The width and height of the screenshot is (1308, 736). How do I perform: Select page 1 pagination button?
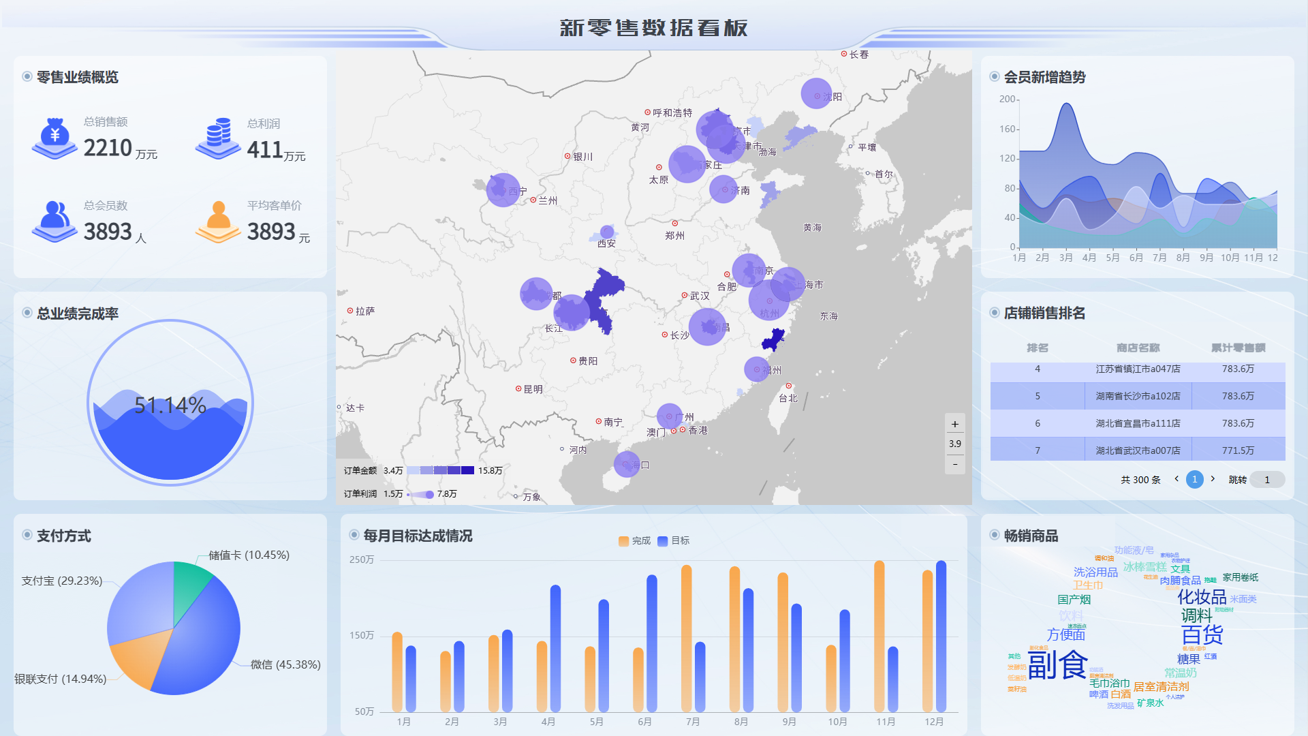tap(1194, 479)
